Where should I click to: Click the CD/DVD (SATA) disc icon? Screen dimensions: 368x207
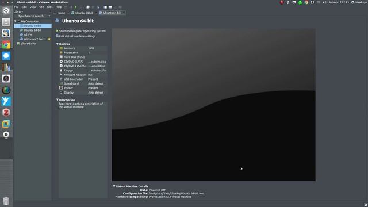tap(61, 62)
